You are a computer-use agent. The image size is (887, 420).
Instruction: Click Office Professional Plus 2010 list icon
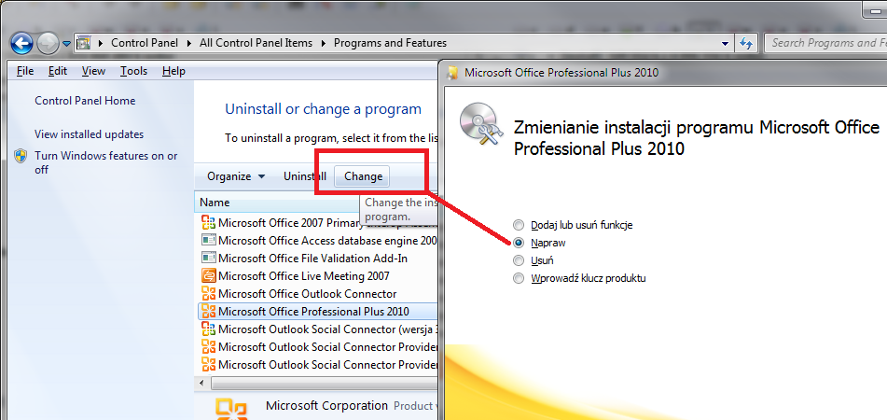click(209, 312)
